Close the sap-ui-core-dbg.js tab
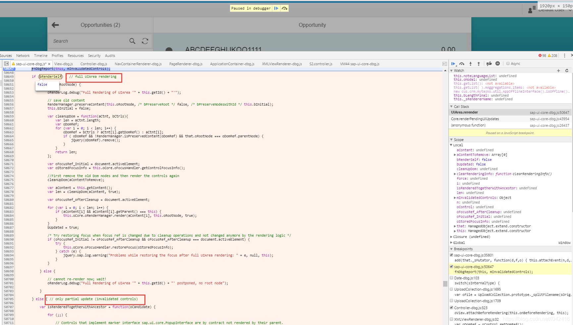Screen dimensions: 573x325 point(49,64)
